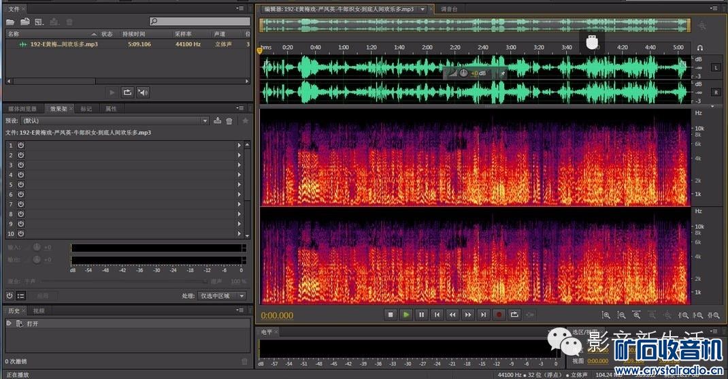
Task: Adjust the HUD volume knob on waveform
Action: click(463, 73)
